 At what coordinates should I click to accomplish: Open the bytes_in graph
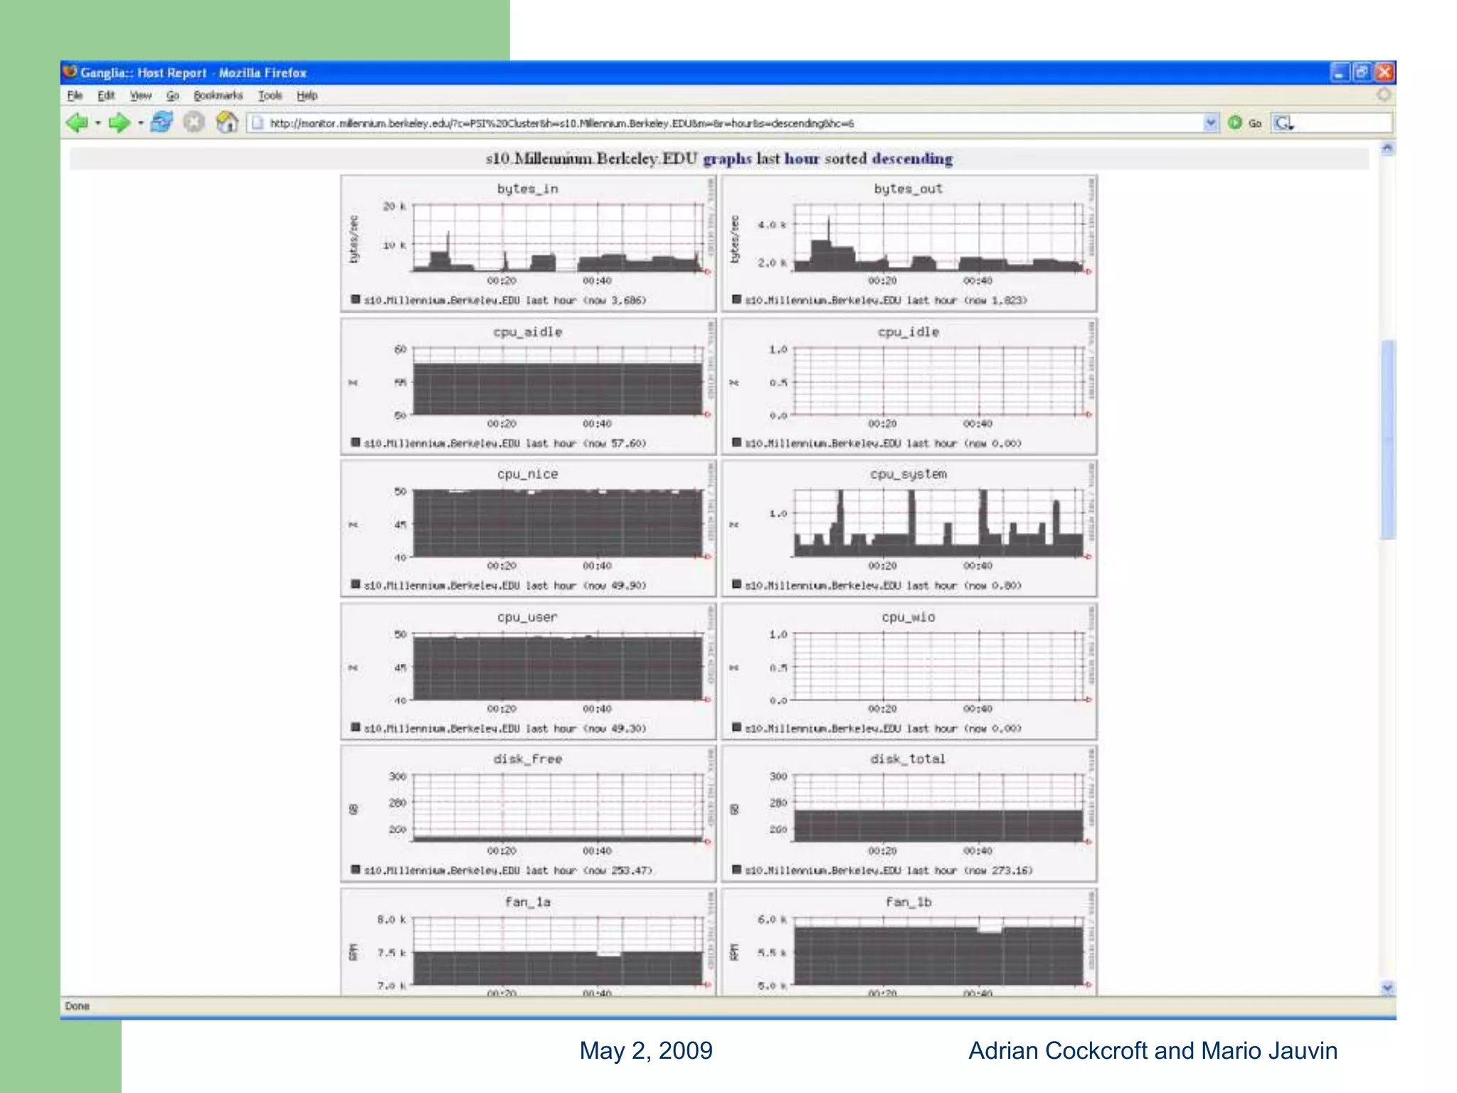[x=528, y=243]
